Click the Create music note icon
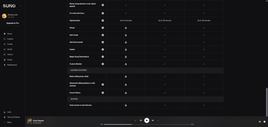This screenshot has width=268, height=127. [5, 44]
